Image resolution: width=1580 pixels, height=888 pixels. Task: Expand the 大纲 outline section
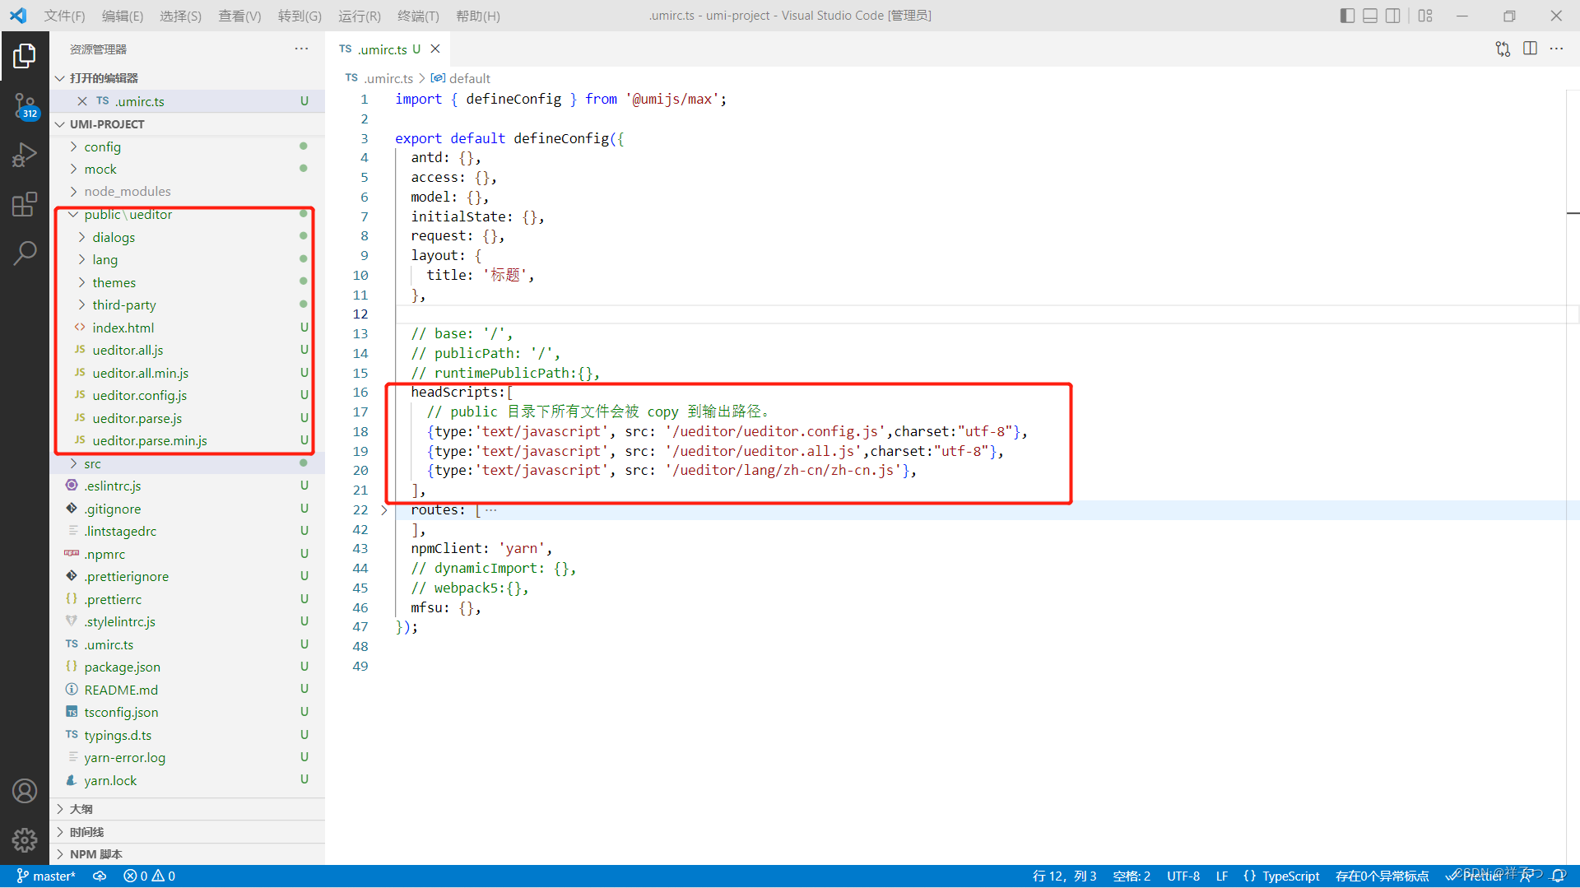point(188,809)
